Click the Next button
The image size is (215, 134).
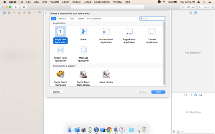click(x=158, y=92)
